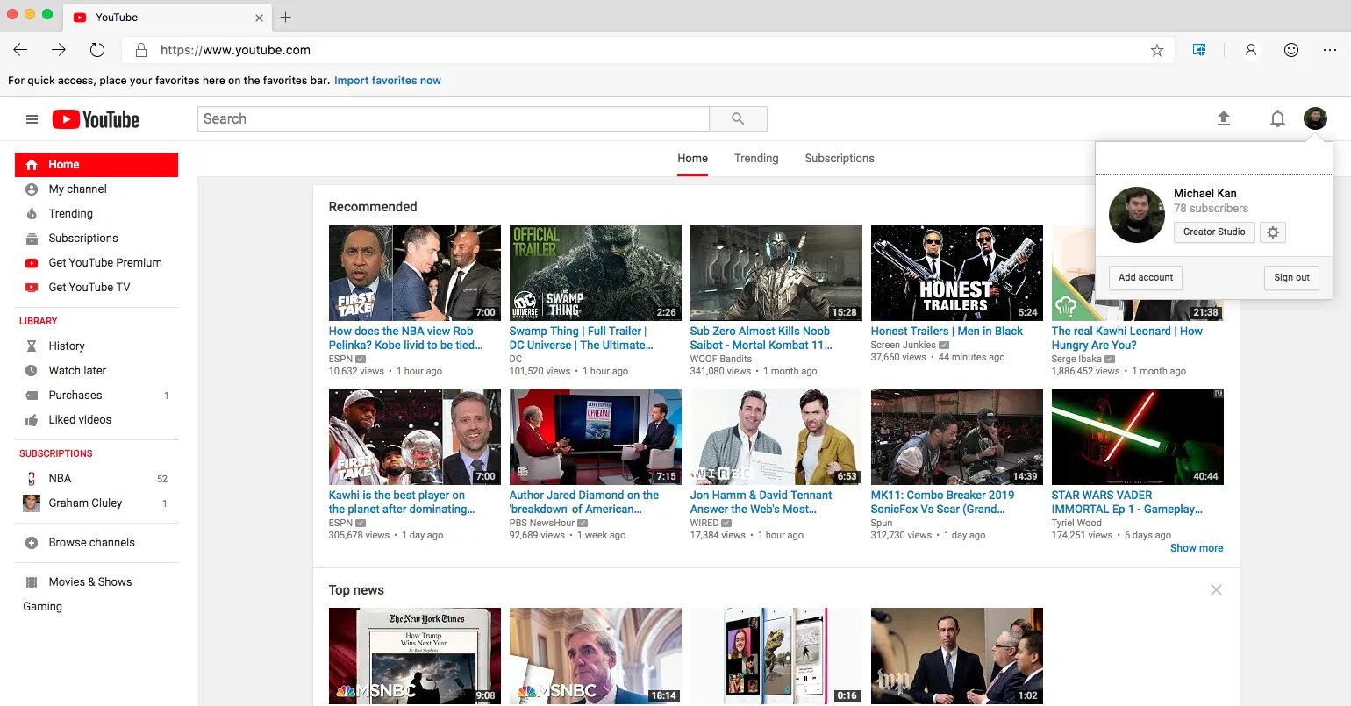Click the site lock icon
This screenshot has width=1351, height=706.
click(140, 50)
